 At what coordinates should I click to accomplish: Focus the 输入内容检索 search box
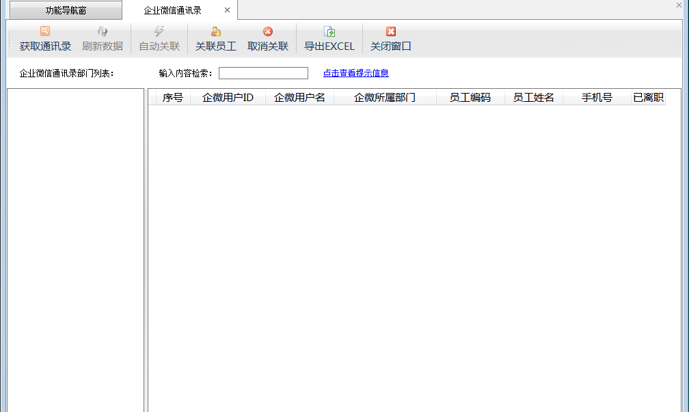point(263,73)
